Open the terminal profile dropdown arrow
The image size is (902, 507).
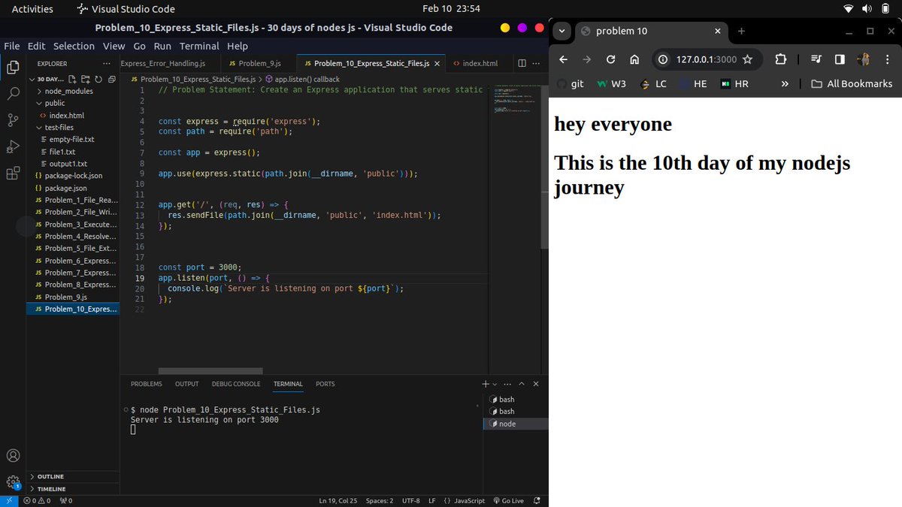coord(494,384)
